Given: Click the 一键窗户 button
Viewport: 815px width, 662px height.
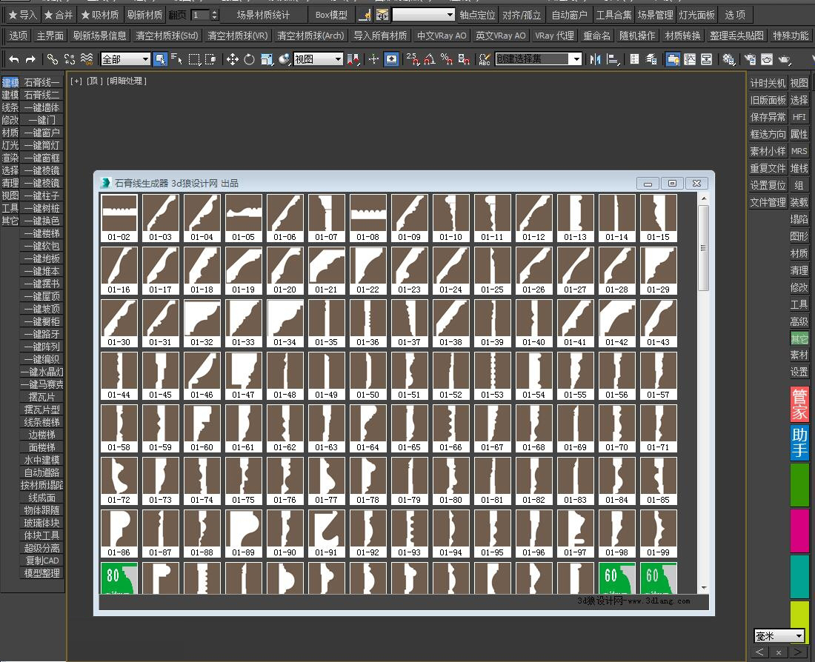Looking at the screenshot, I should [42, 133].
